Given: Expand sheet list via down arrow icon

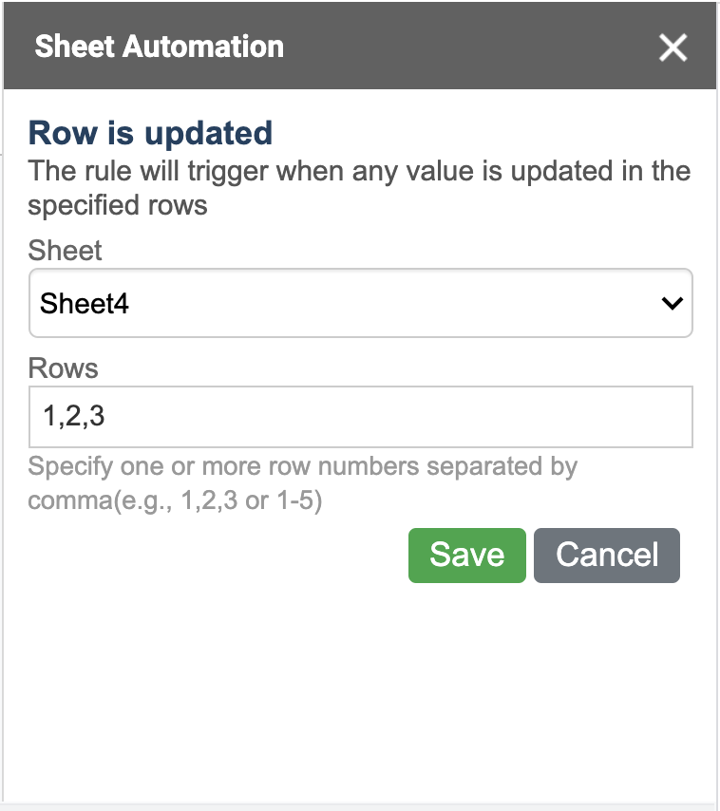Looking at the screenshot, I should [672, 303].
